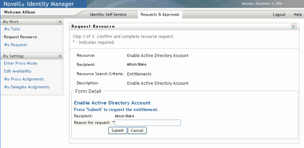This screenshot has width=304, height=148.
Task: Focus the Reason for request field
Action: point(148,123)
